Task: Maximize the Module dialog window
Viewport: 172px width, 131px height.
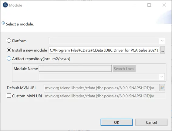Action: pyautogui.click(x=149, y=5)
